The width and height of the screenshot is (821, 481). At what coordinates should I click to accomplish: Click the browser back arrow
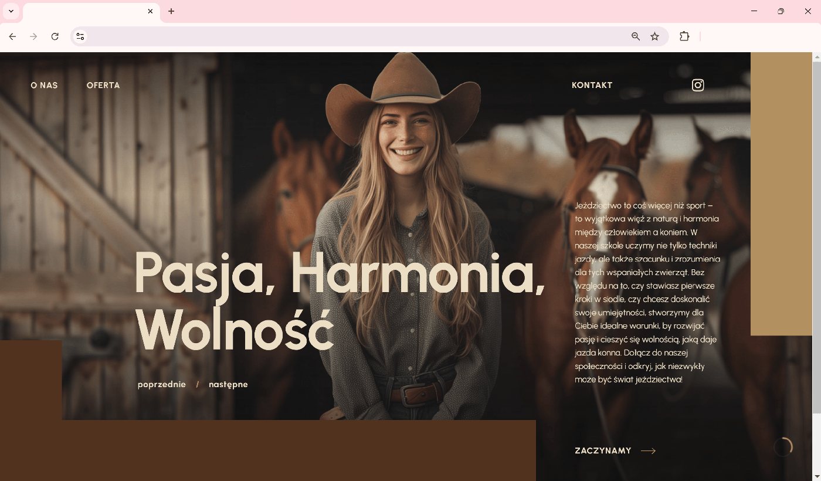point(12,36)
